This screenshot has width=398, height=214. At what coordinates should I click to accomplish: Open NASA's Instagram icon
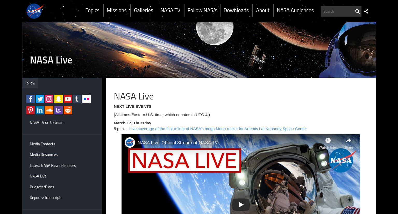(x=49, y=99)
